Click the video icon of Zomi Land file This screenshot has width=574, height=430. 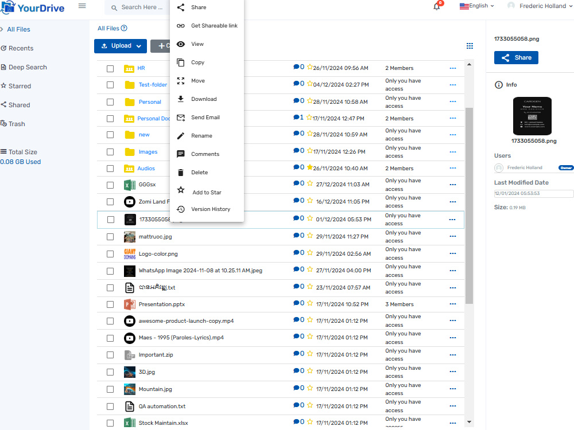pos(130,201)
